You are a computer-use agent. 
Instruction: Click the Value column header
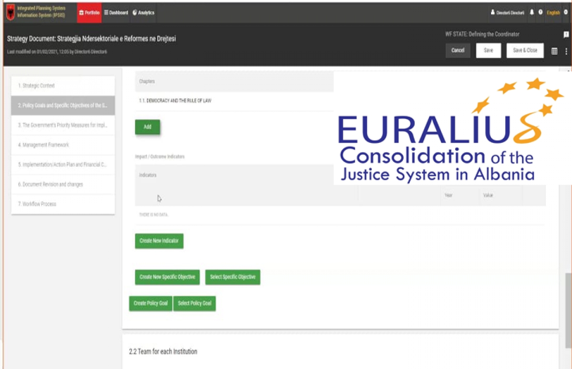click(x=488, y=195)
